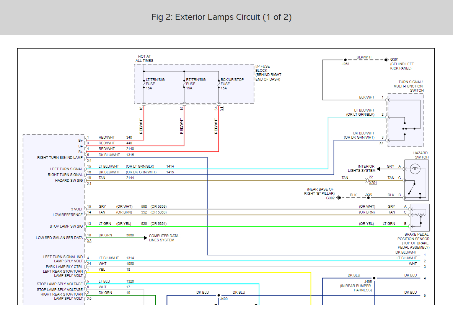Image resolution: width=453 pixels, height=320 pixels.
Task: Click the "HAZARD SWITCH" label
Action: click(421, 155)
